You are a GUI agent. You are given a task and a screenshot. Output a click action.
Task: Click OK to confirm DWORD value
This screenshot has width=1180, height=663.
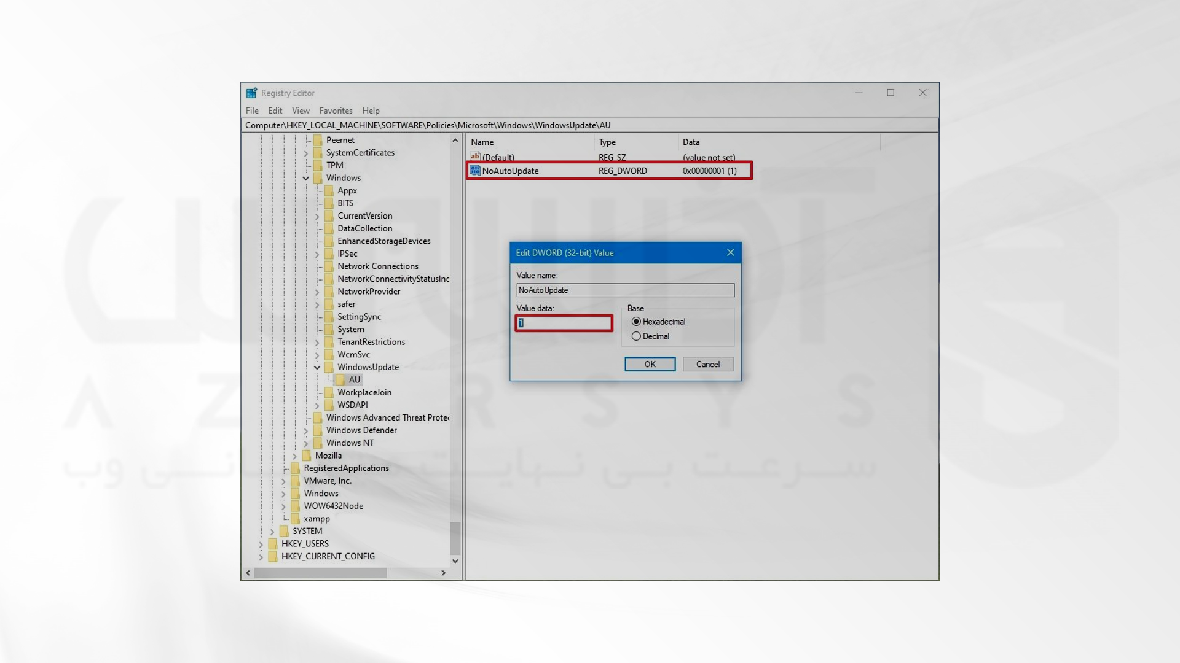[650, 363]
